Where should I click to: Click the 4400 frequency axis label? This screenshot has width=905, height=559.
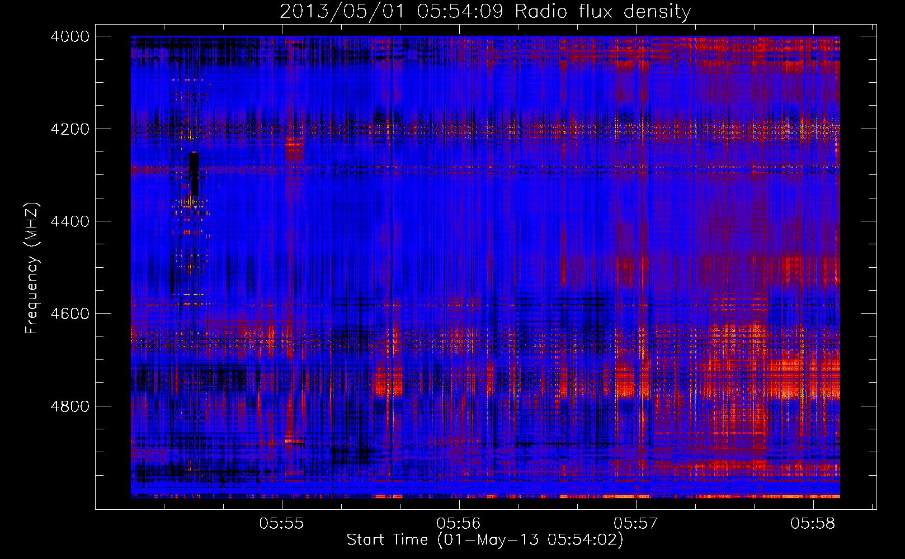pyautogui.click(x=70, y=221)
